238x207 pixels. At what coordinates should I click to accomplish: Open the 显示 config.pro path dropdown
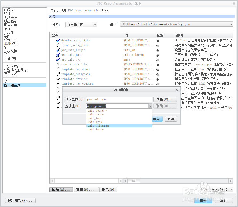[x=231, y=24]
